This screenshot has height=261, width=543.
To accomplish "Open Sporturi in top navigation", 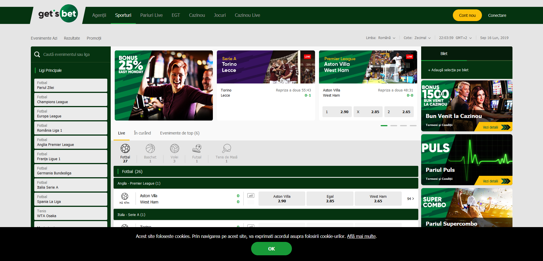I will tap(123, 15).
